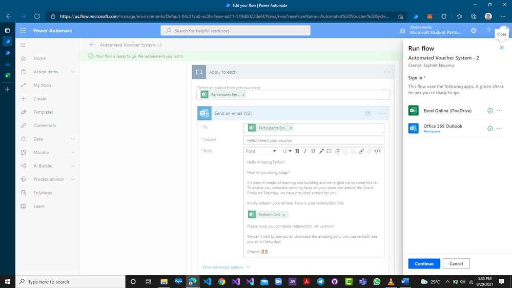Expand Show advanced options

[226, 267]
